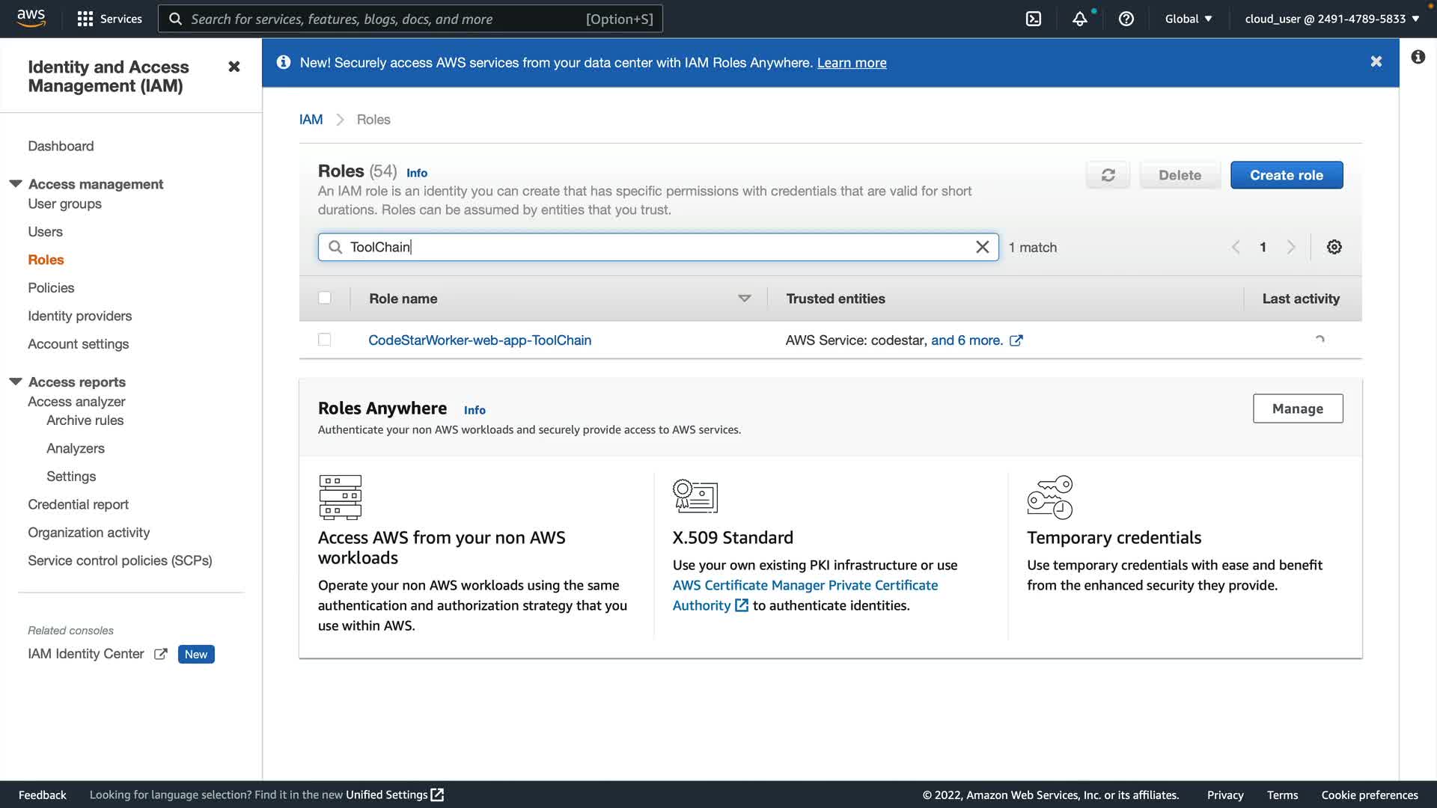The width and height of the screenshot is (1437, 808).
Task: Collapse the Access reports section
Action: (16, 382)
